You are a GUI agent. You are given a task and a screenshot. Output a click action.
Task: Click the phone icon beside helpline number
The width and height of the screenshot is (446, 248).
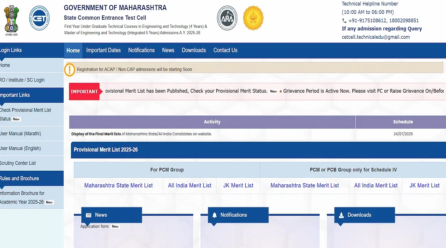(x=344, y=21)
